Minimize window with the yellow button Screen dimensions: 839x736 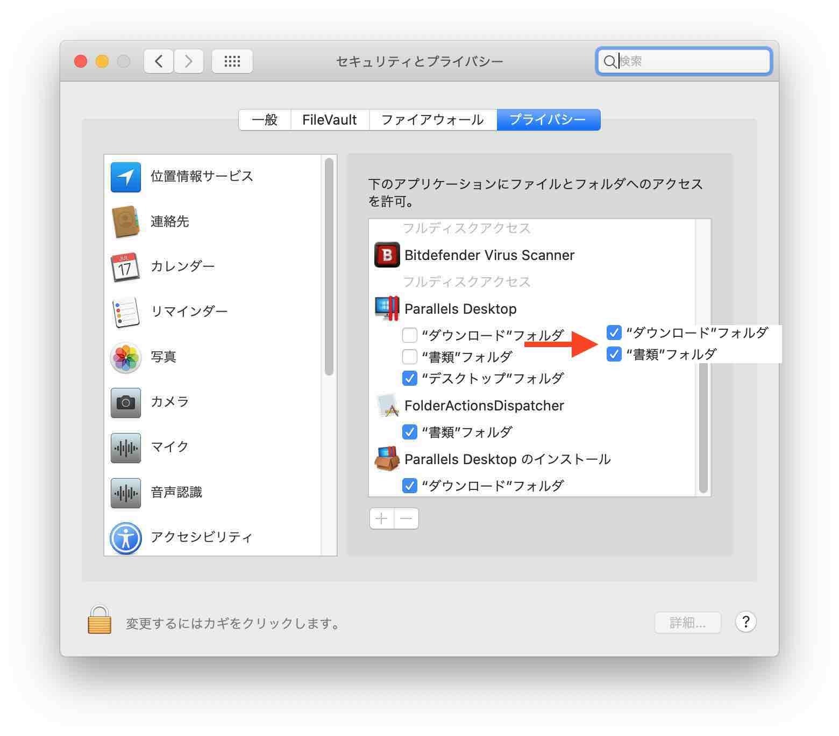[102, 61]
